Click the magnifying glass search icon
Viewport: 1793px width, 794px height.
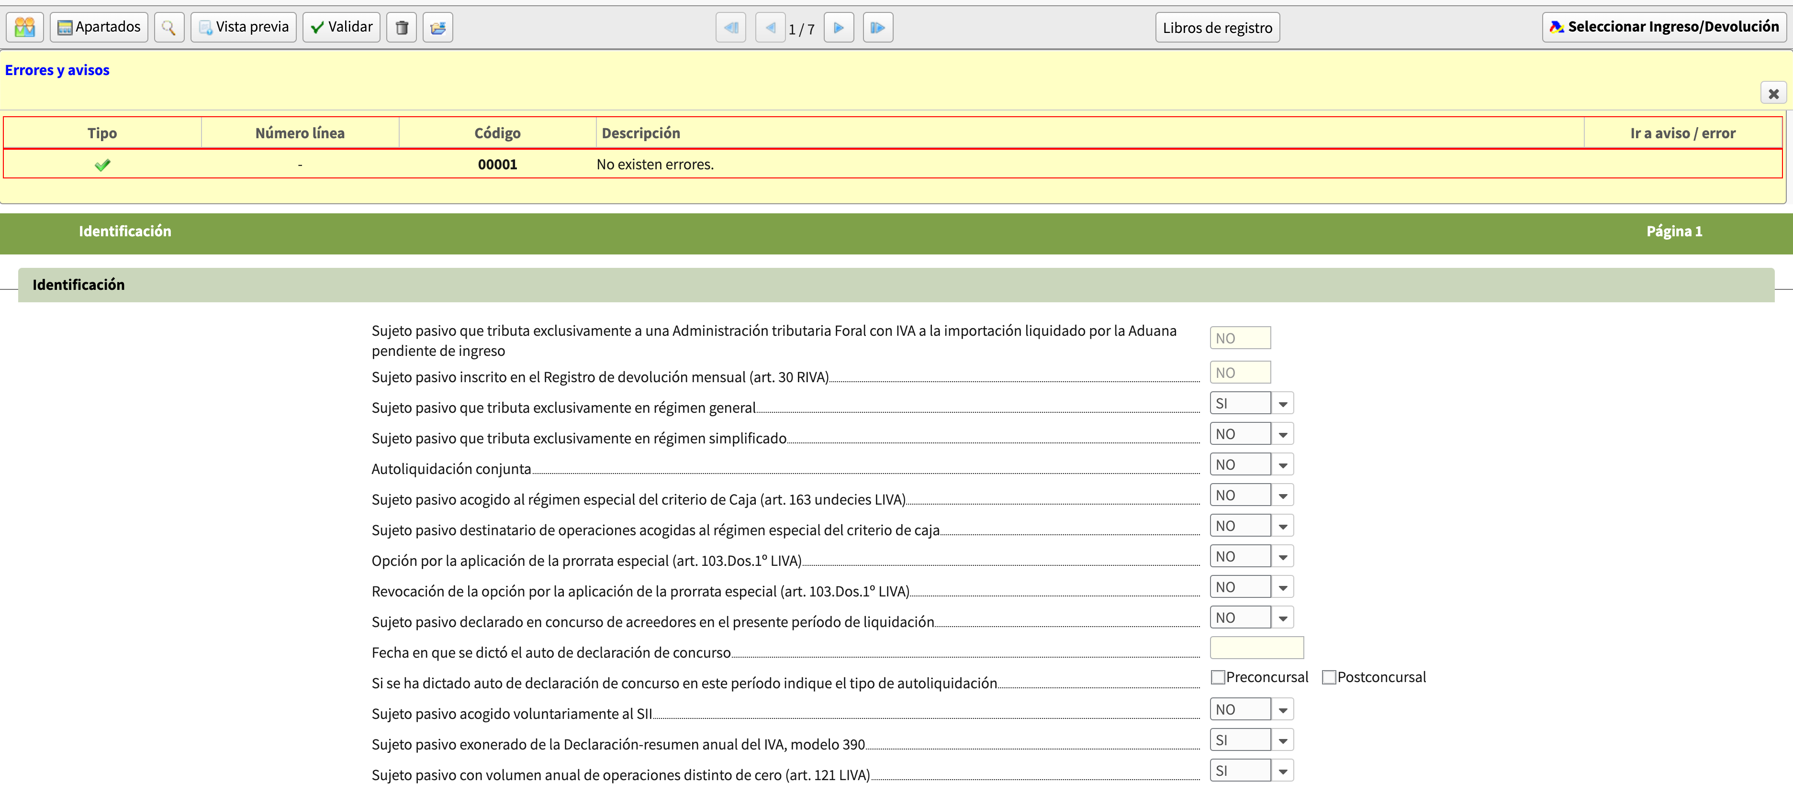tap(168, 27)
